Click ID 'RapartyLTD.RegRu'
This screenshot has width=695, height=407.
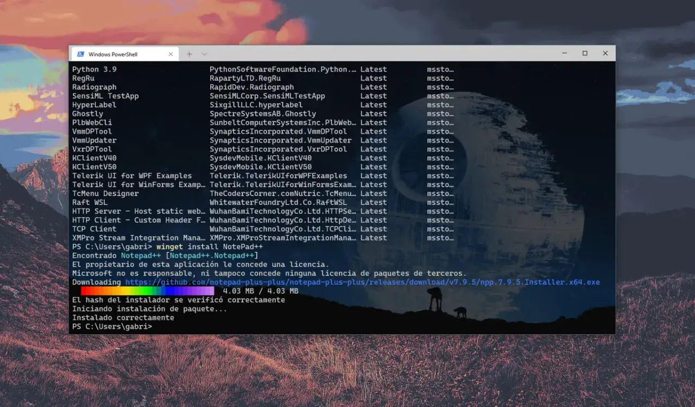pos(245,78)
